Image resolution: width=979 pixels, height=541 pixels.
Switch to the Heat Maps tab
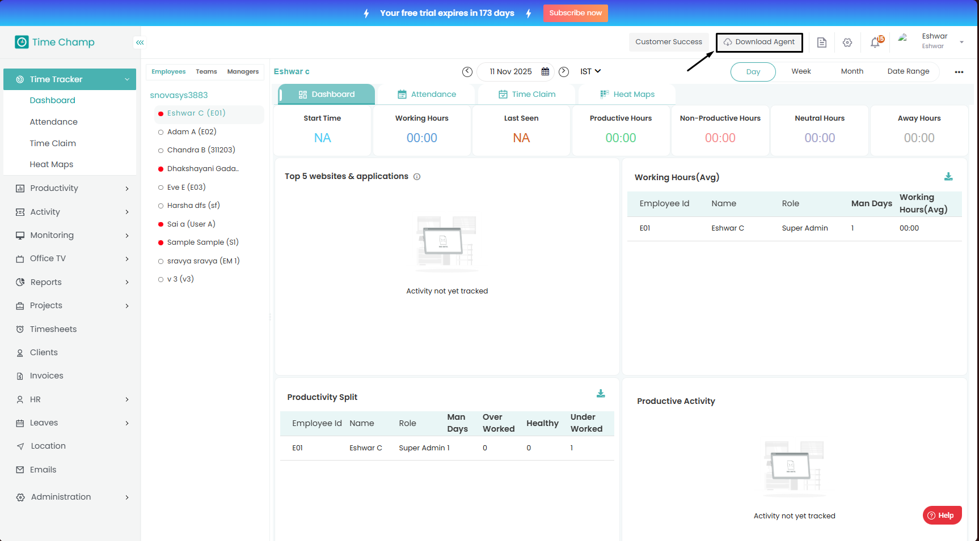627,95
